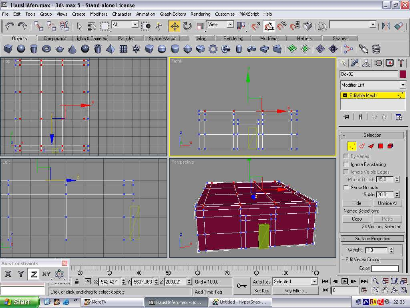410x308 pixels.
Task: Toggle the Auto Key button
Action: click(x=261, y=282)
